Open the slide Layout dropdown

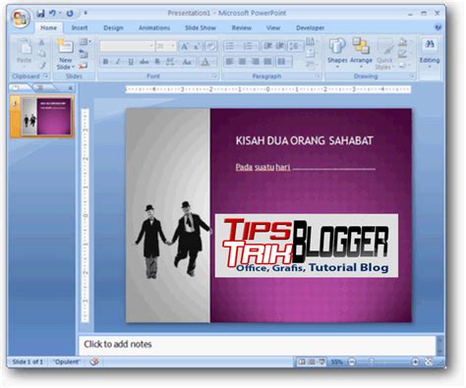point(85,42)
